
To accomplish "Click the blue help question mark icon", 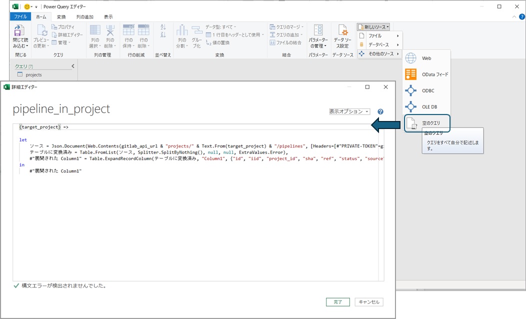I will (380, 112).
